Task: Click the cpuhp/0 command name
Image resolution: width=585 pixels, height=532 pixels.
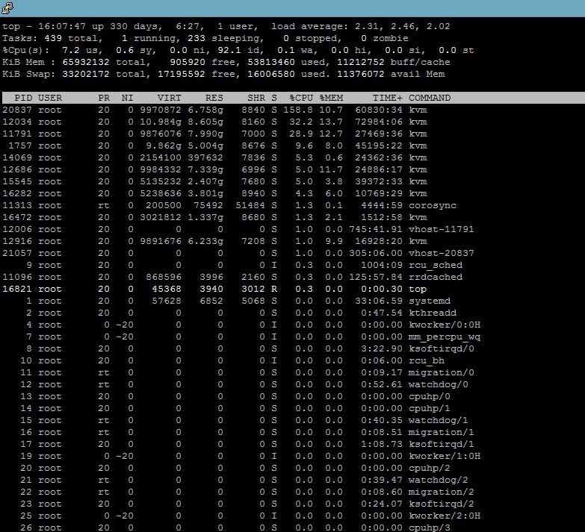Action: [430, 396]
